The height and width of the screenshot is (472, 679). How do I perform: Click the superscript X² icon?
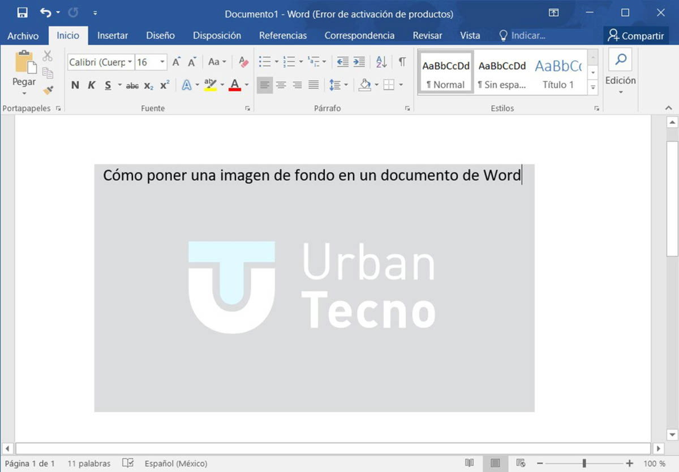click(164, 85)
